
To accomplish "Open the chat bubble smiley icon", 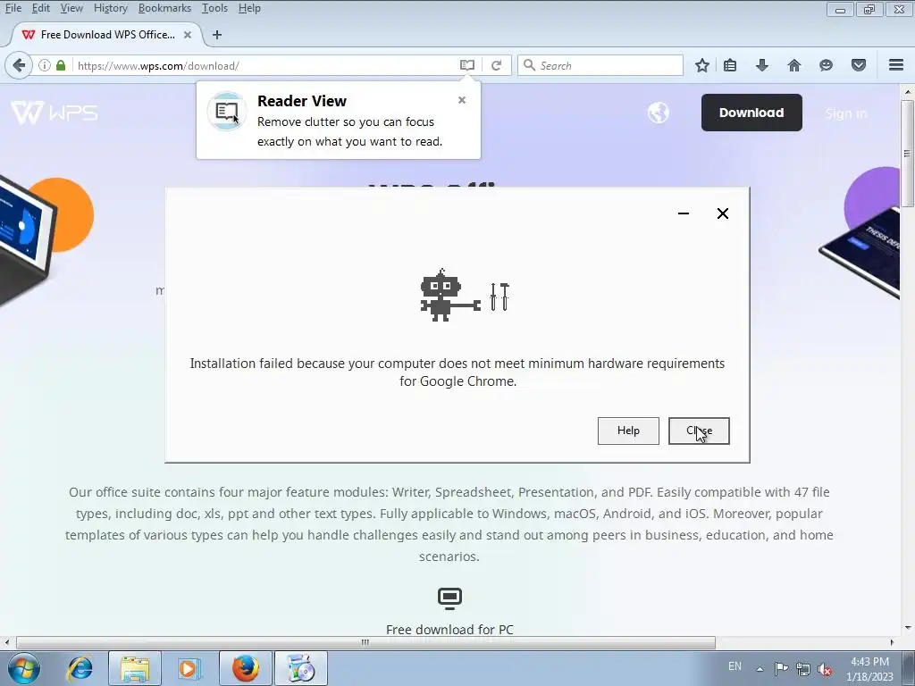I will click(x=826, y=65).
